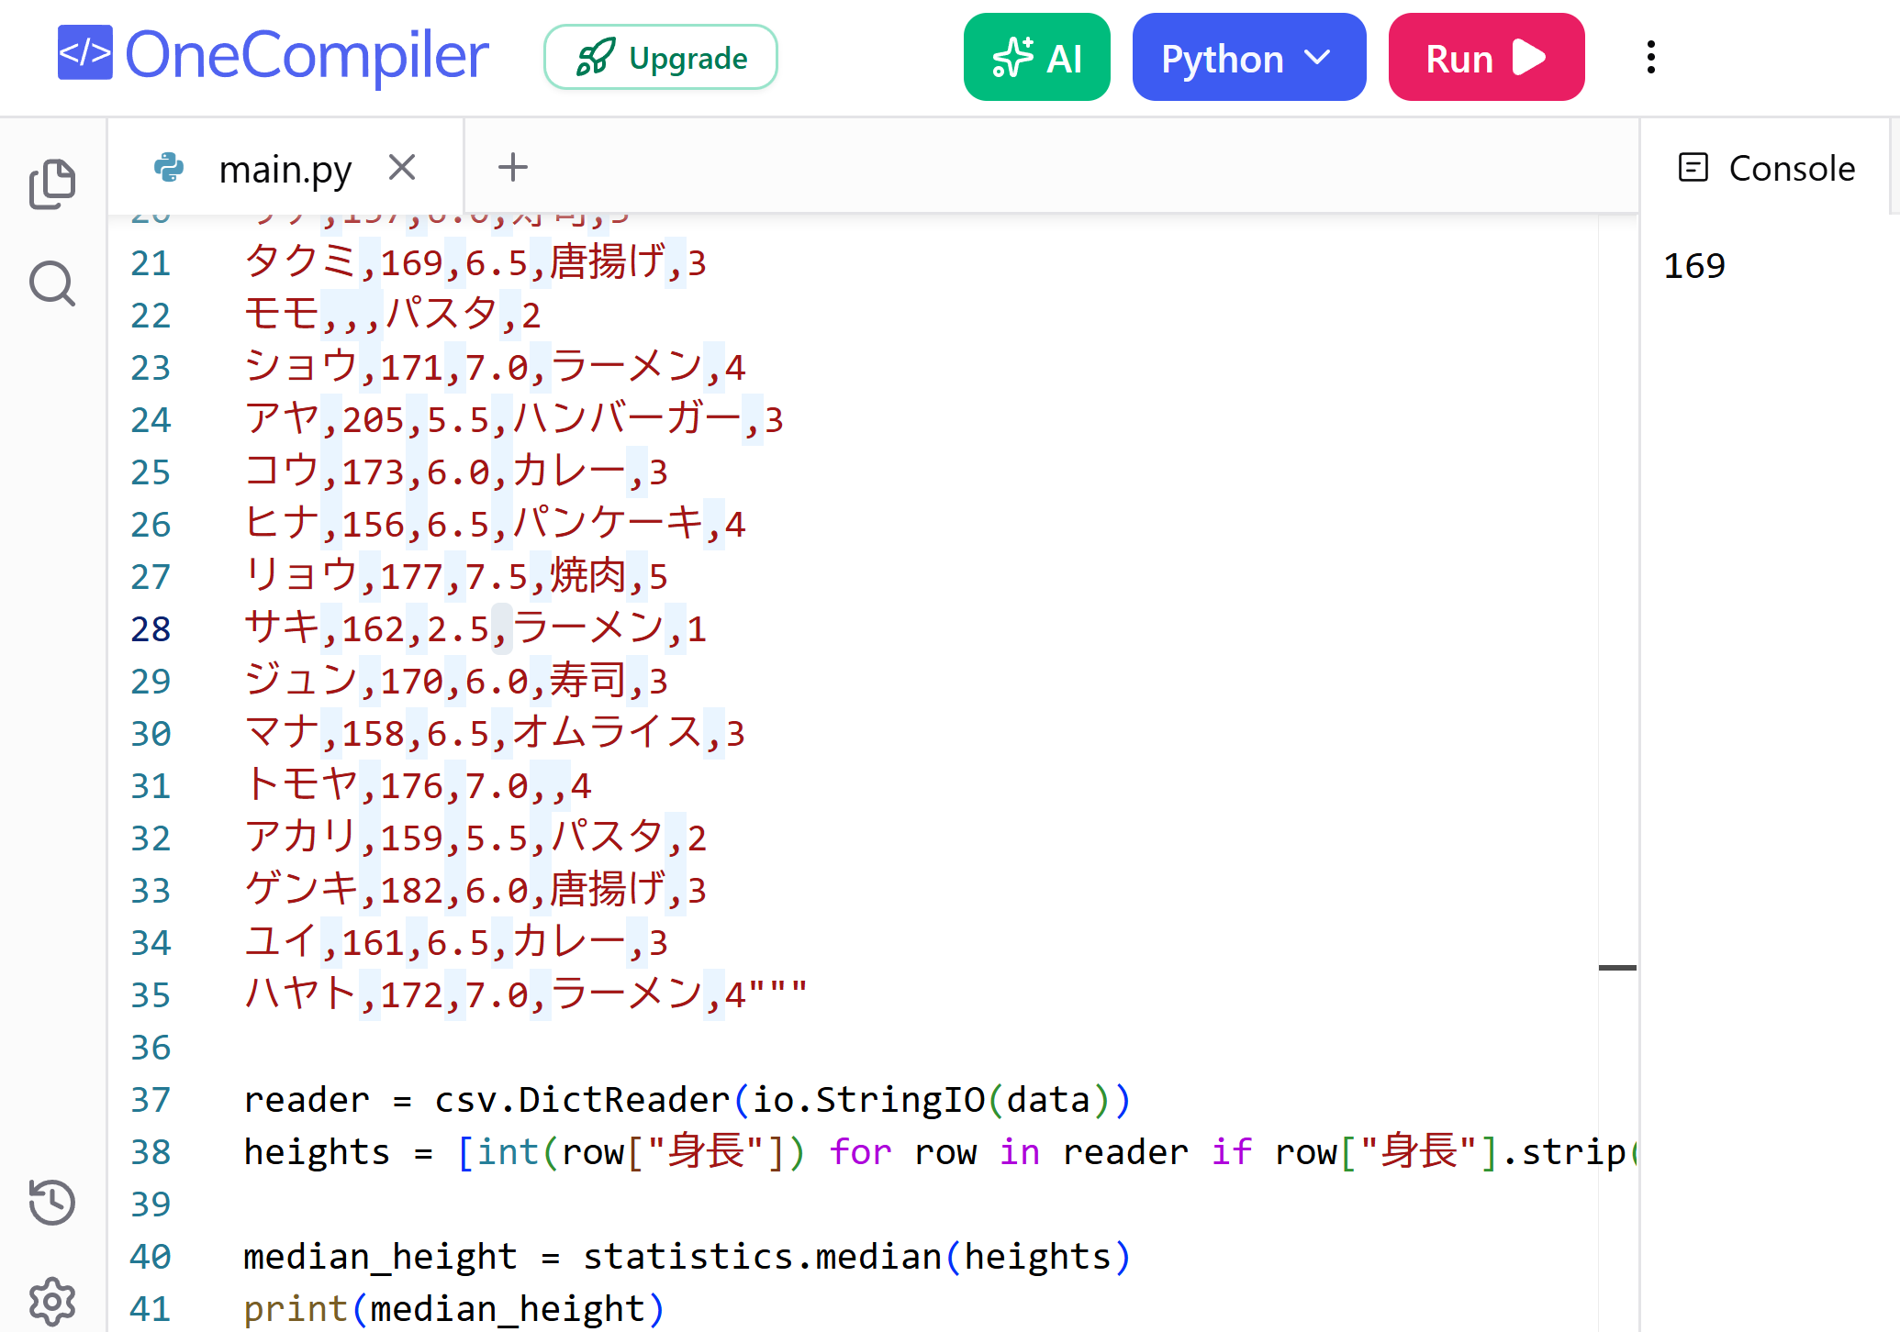Click the line 24 アヤ,205 row
The width and height of the screenshot is (1900, 1332).
[514, 420]
